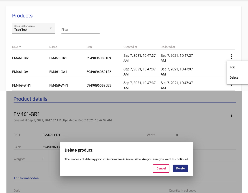Sort by the Name column header
The image size is (248, 193).
pyautogui.click(x=53, y=47)
